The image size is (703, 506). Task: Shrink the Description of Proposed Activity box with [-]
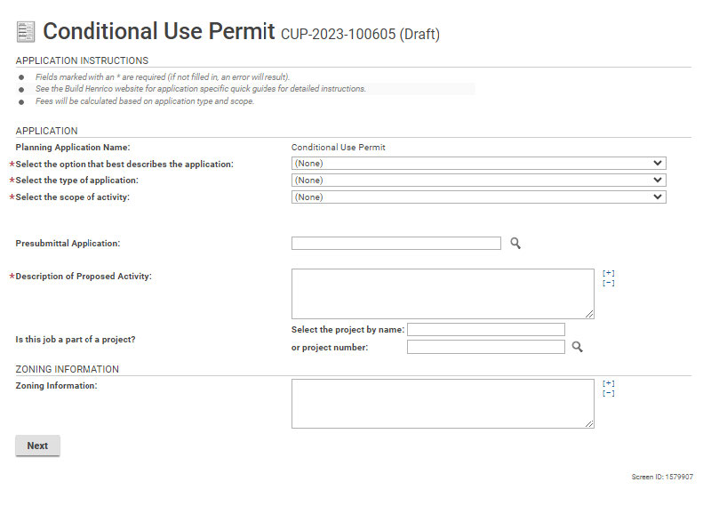click(609, 283)
